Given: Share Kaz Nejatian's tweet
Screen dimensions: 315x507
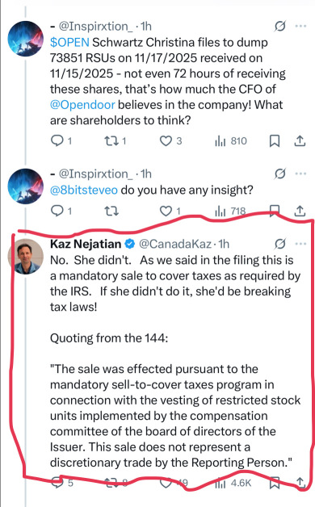Looking at the screenshot, I should (300, 483).
